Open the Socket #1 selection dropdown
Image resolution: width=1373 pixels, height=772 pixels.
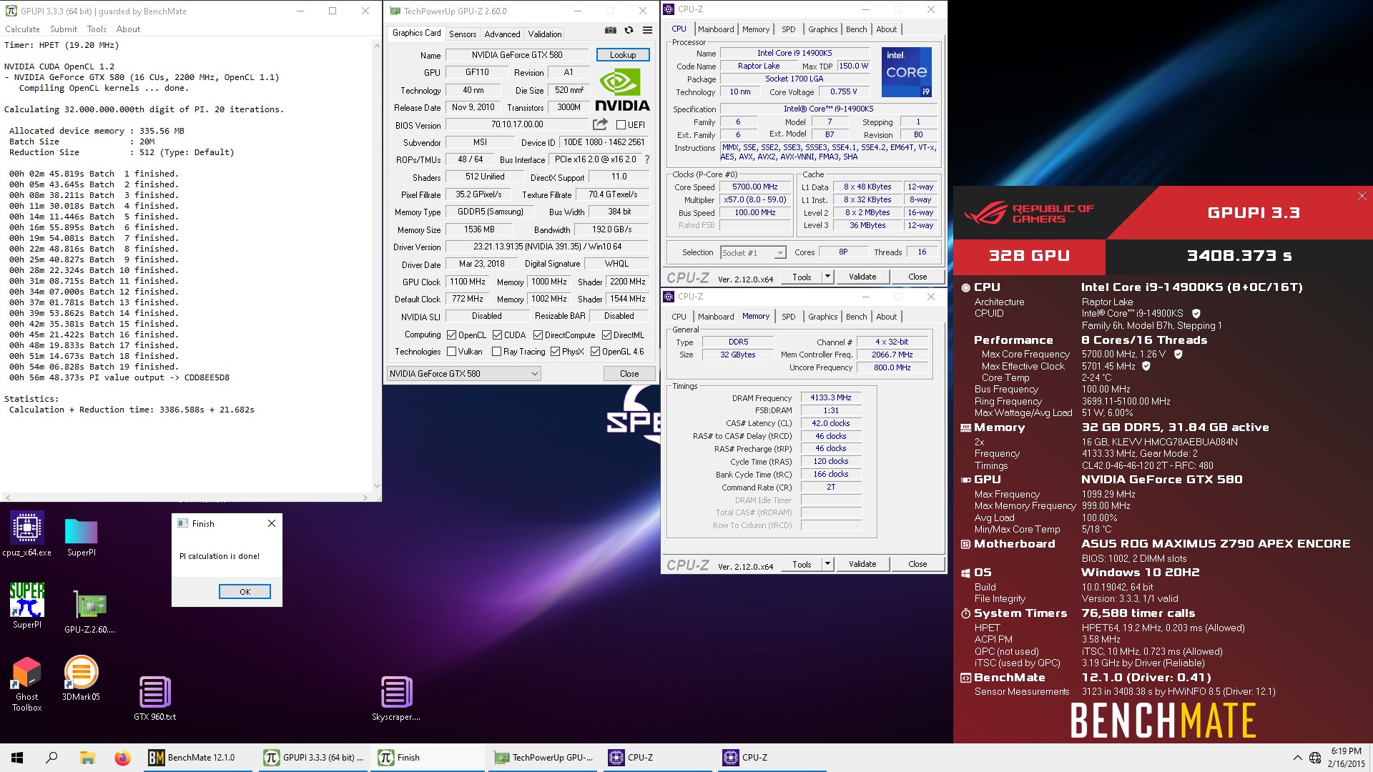[x=752, y=252]
